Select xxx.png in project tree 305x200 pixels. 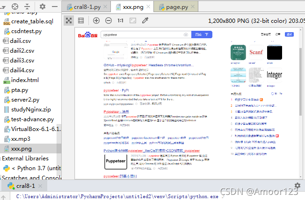pyautogui.click(x=31, y=149)
